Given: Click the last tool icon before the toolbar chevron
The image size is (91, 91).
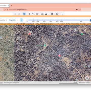Looking at the screenshot, I should (x=57, y=14).
